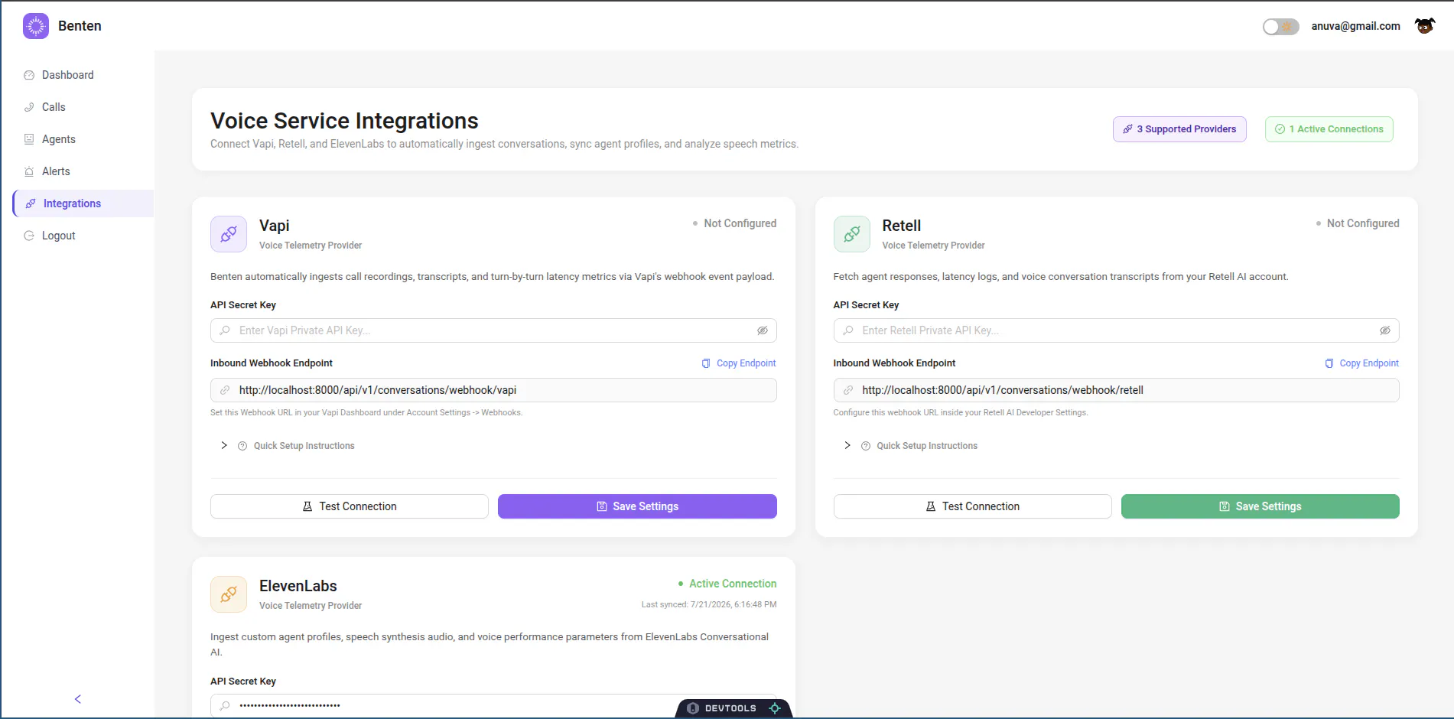This screenshot has width=1454, height=719.
Task: Click the crosshair icon beside DEVTOOLS
Action: pos(775,708)
